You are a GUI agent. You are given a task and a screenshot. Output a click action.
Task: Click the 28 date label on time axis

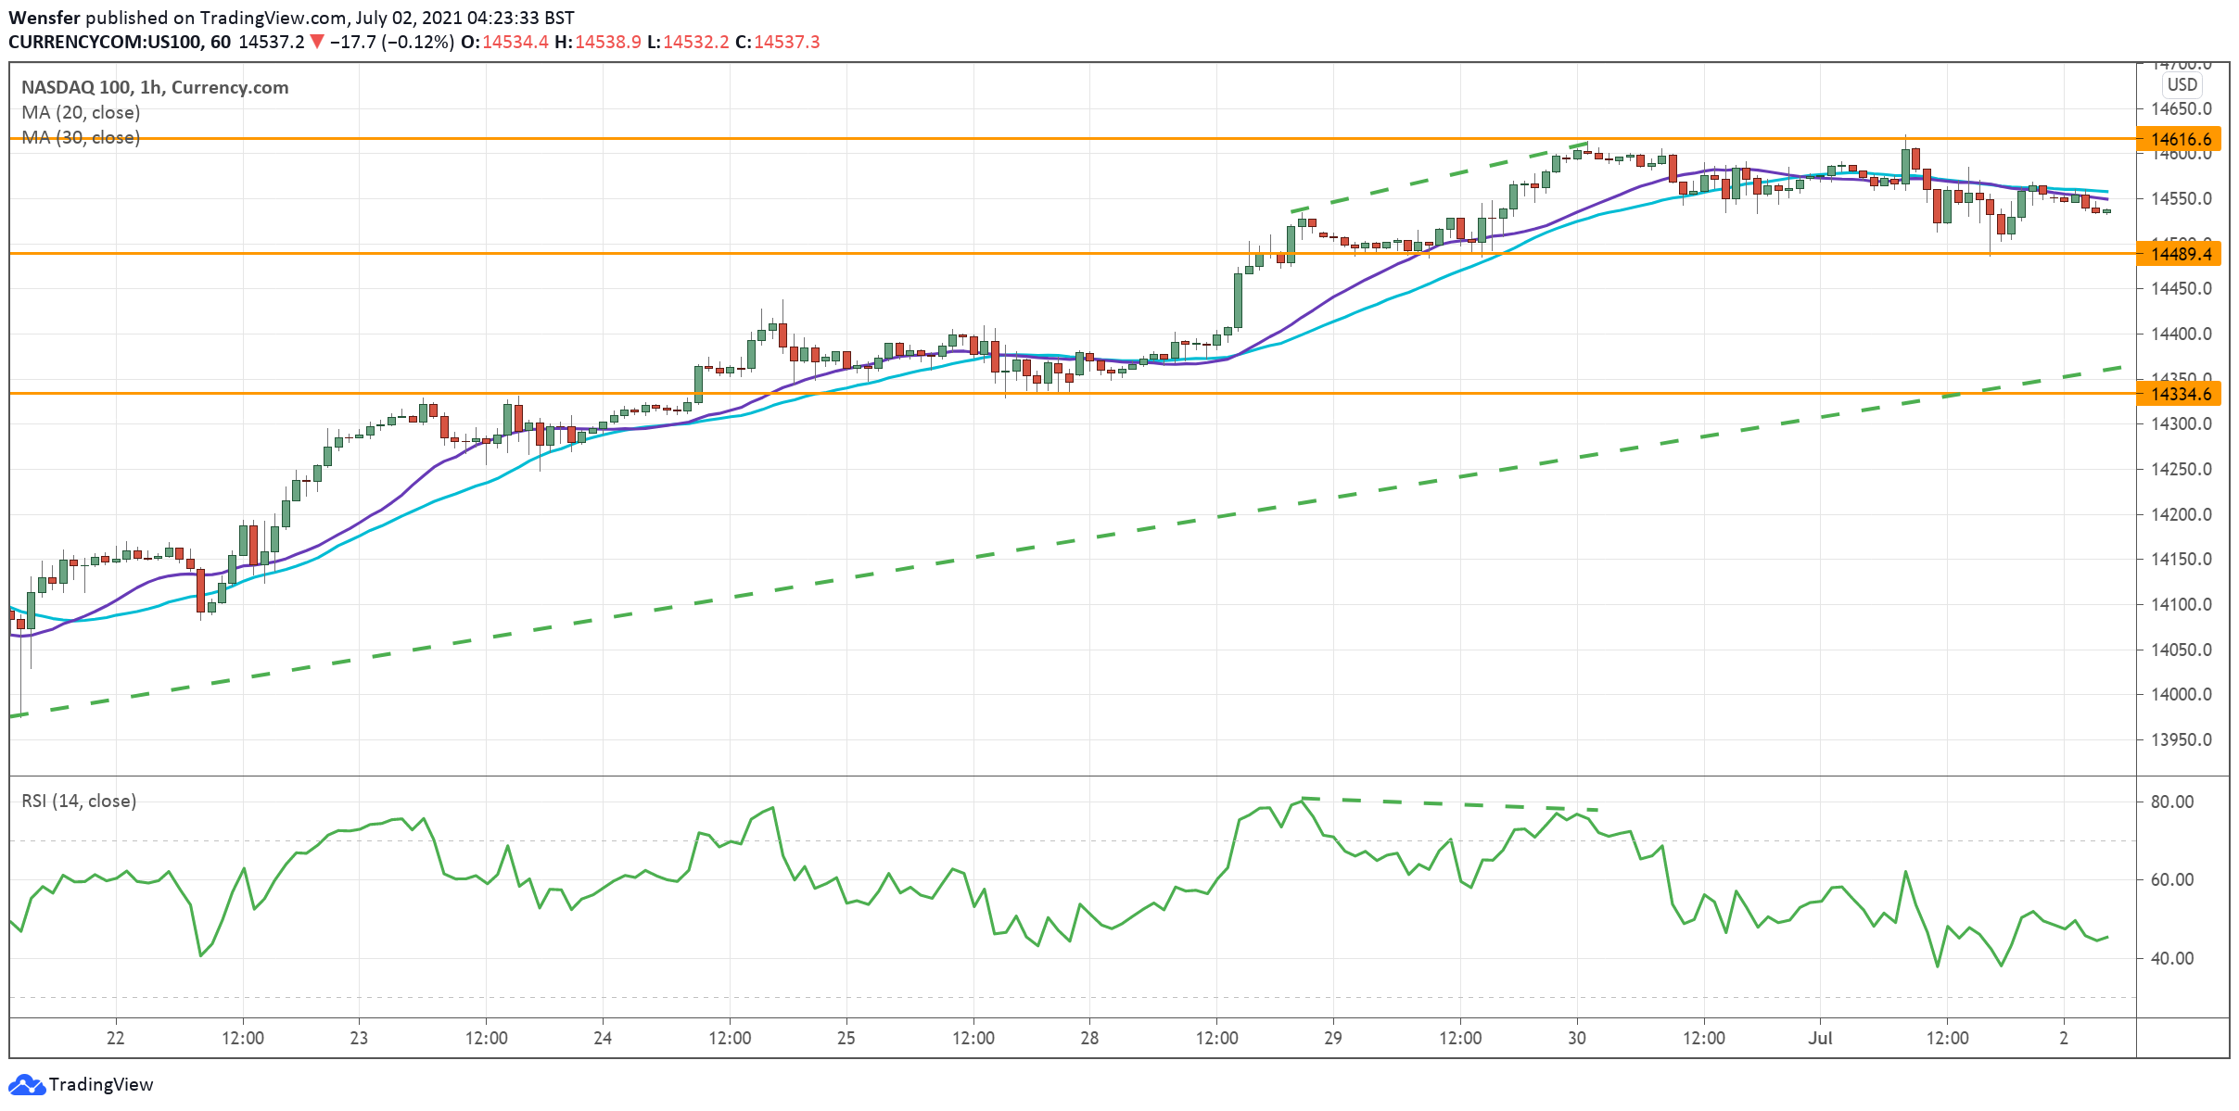[1089, 1038]
